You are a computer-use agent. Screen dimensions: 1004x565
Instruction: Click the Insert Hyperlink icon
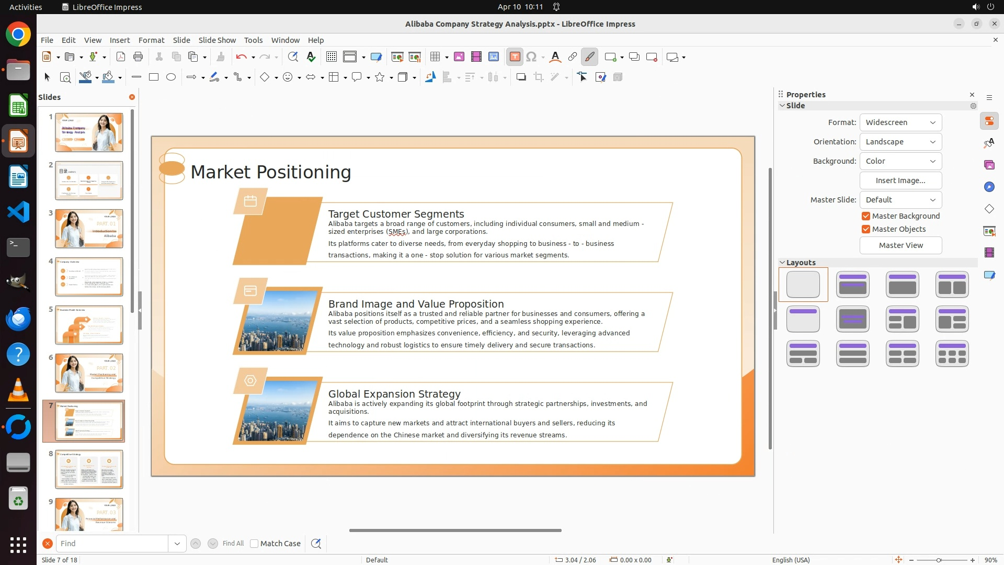(573, 57)
